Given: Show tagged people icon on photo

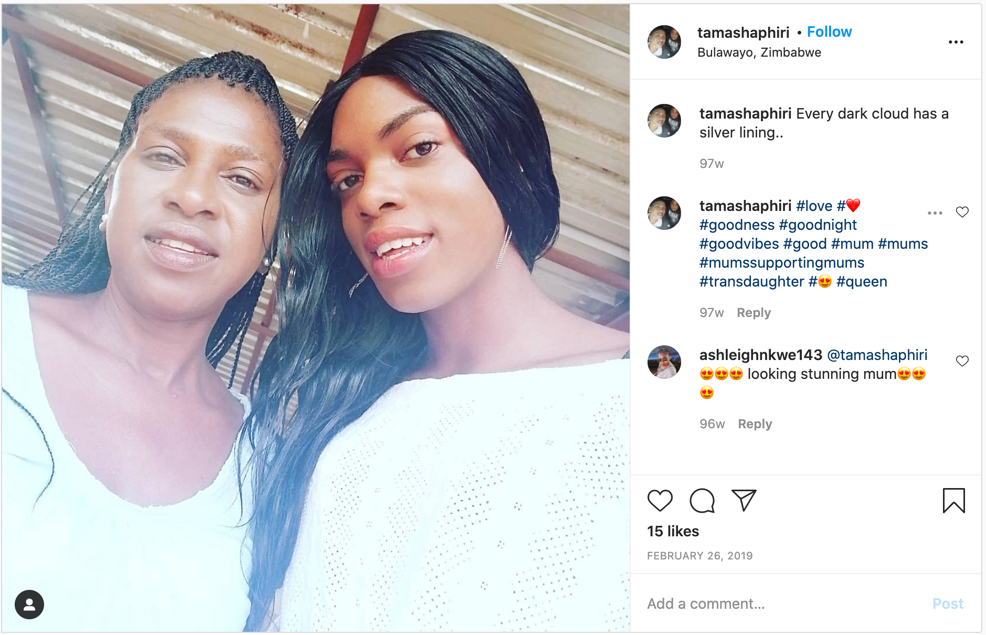Looking at the screenshot, I should [x=29, y=605].
